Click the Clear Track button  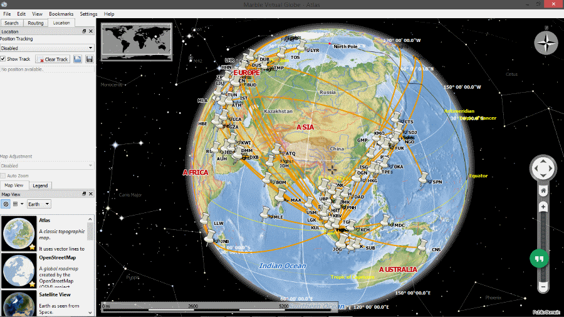coord(53,60)
